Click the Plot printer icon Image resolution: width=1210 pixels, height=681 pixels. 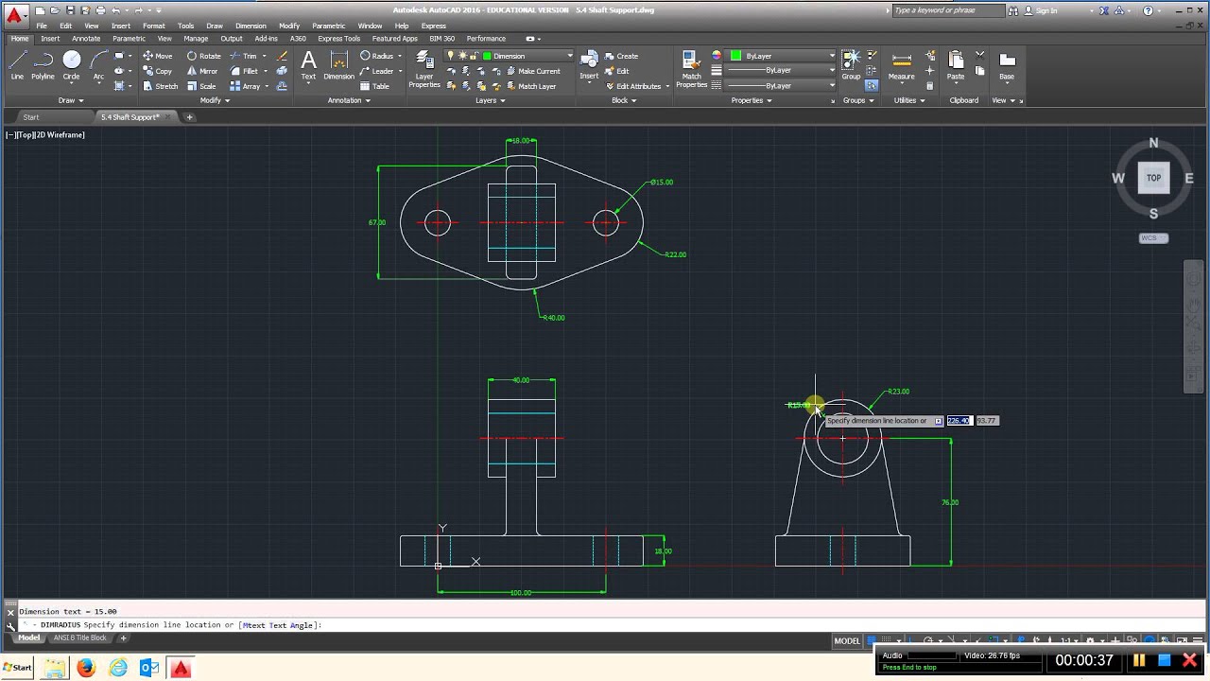(100, 10)
